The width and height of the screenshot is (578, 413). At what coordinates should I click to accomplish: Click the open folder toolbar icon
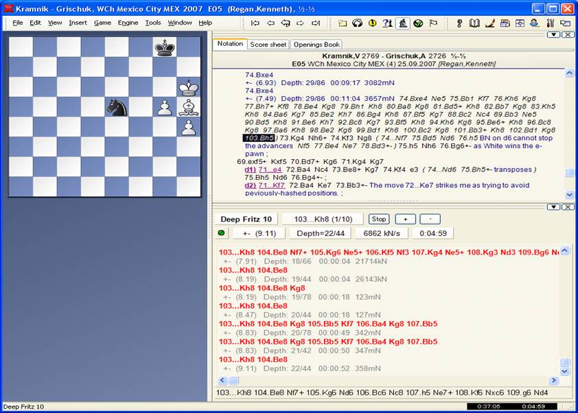pos(343,23)
